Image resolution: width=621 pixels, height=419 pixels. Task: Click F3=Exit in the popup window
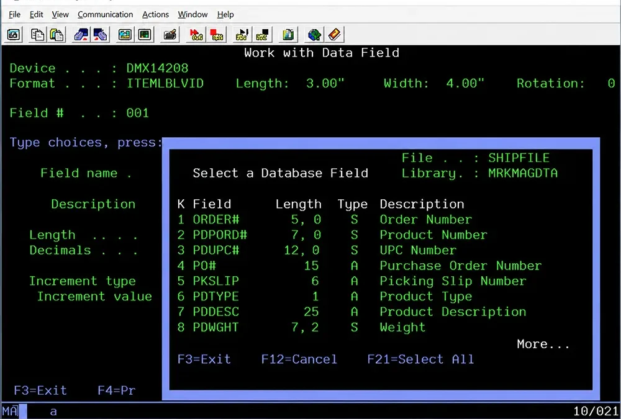point(204,359)
